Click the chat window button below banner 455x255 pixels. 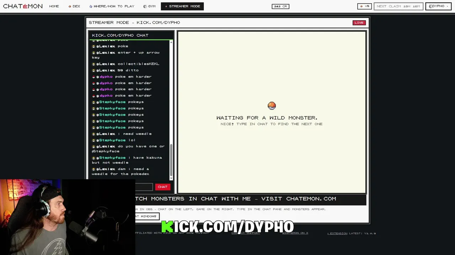tap(147, 216)
